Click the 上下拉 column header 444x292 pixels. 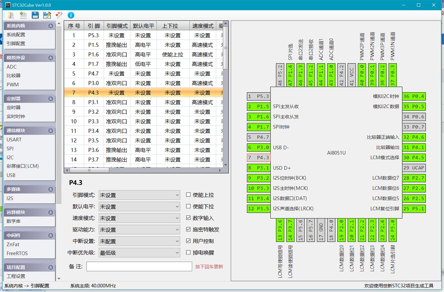pos(173,26)
